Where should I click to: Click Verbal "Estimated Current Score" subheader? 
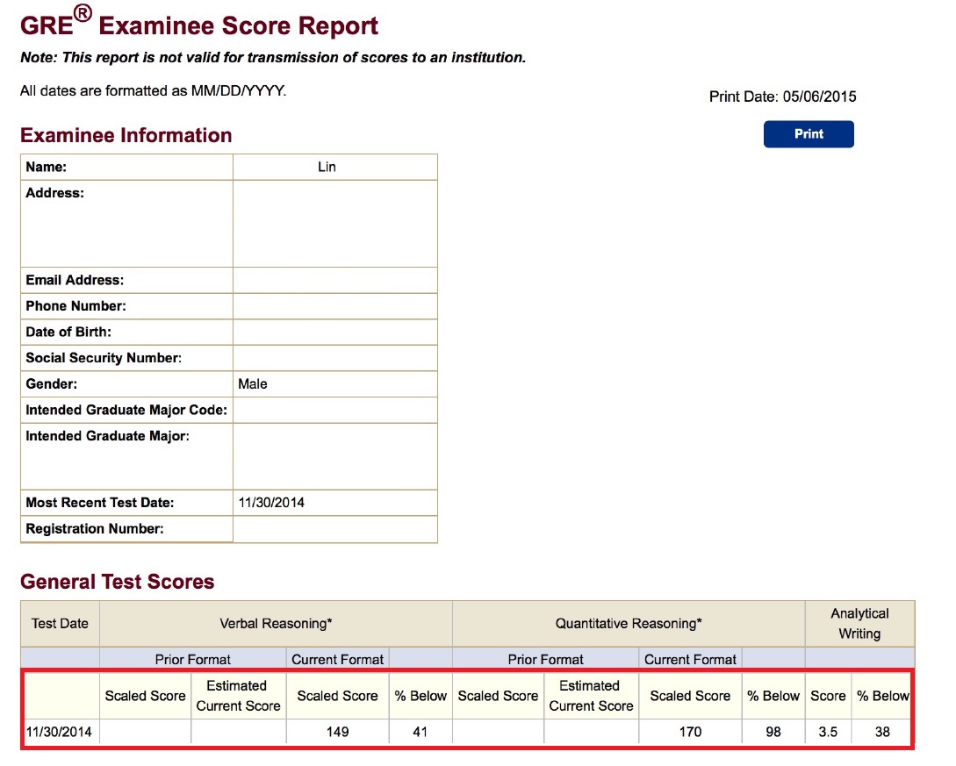(238, 696)
